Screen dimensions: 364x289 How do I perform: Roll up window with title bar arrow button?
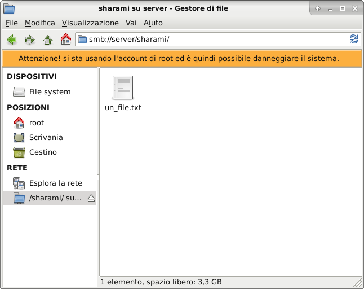(318, 8)
